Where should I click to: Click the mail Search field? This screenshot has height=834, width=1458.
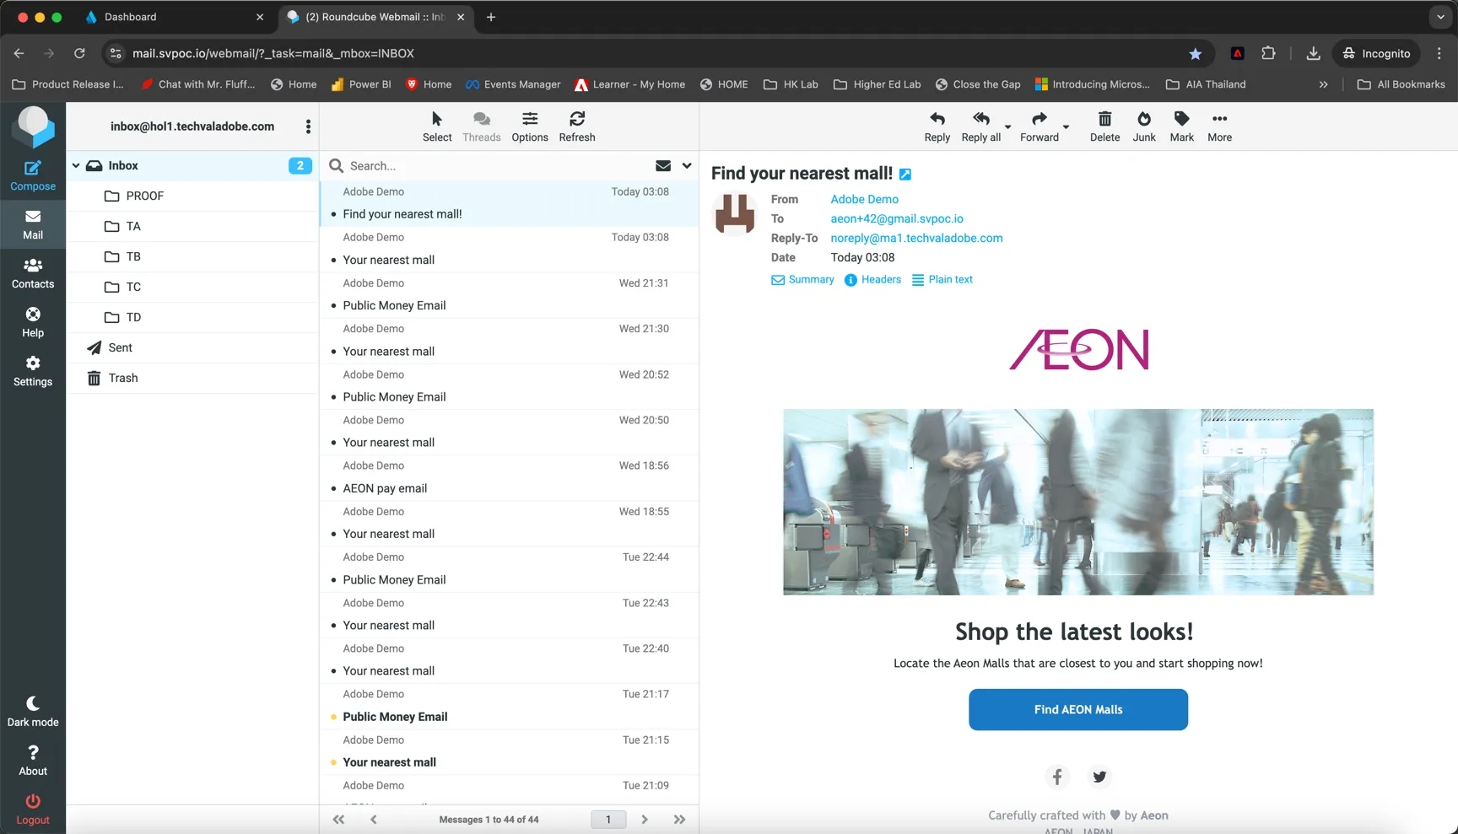pos(498,166)
